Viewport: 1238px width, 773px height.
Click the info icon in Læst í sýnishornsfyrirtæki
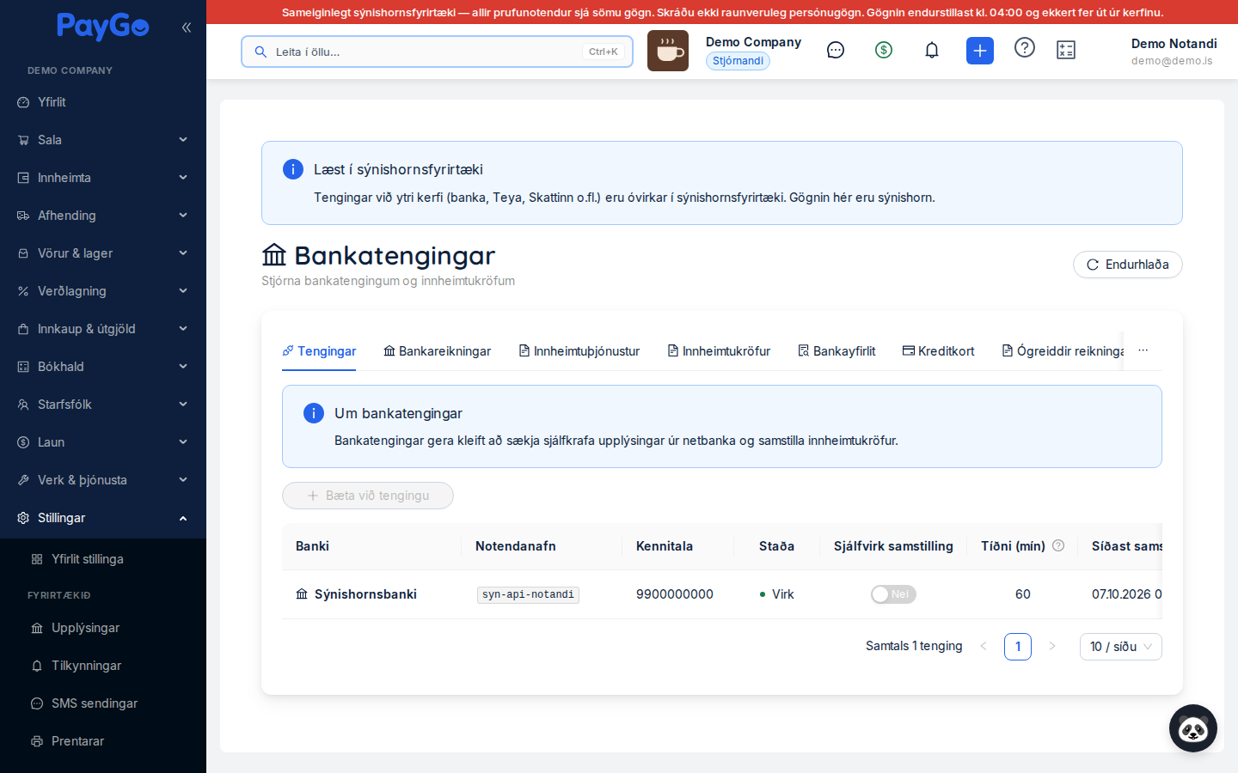(x=293, y=169)
